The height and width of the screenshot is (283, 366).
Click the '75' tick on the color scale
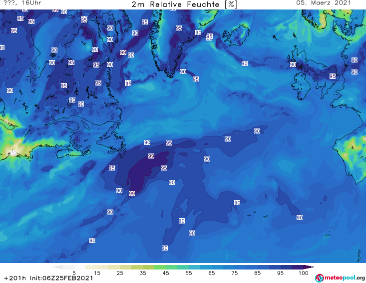tap(234, 273)
